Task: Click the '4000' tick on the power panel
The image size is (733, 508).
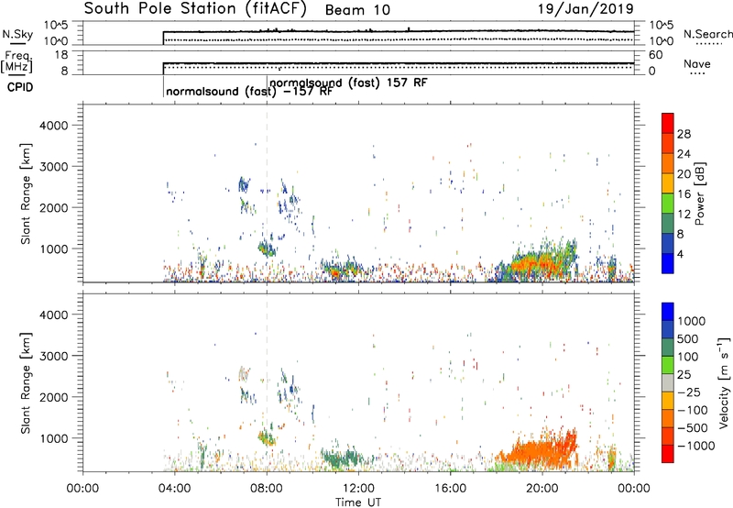Action: point(53,126)
